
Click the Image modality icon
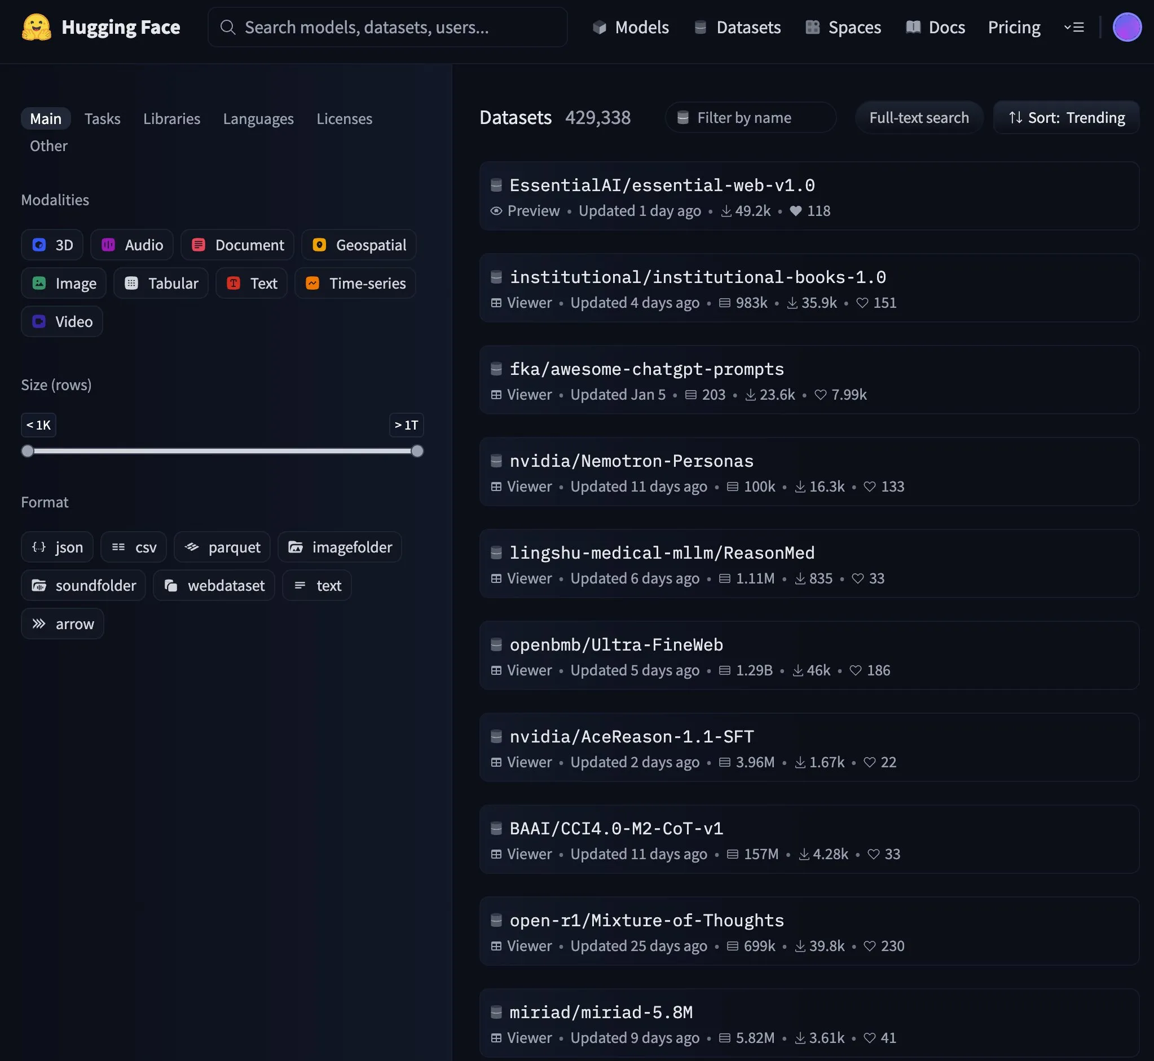tap(39, 283)
